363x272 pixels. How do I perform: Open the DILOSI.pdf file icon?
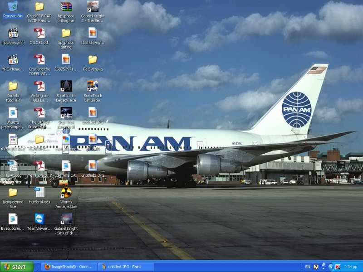click(x=39, y=33)
